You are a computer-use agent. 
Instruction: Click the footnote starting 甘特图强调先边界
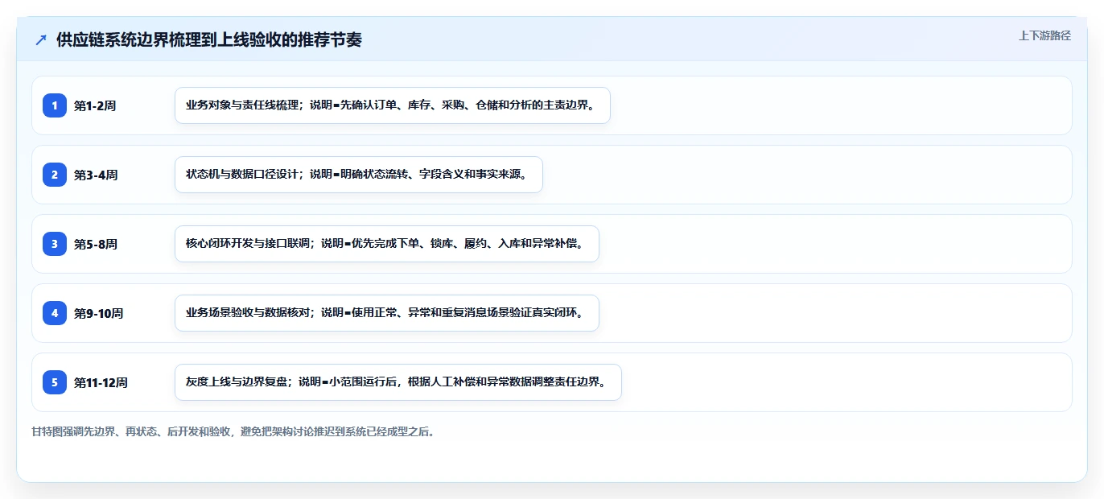point(233,431)
